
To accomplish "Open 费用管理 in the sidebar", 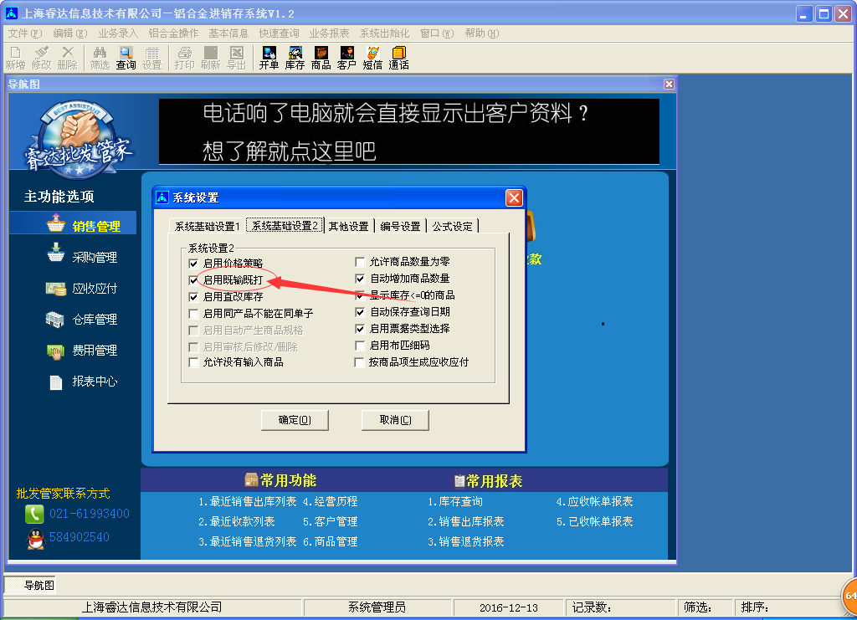I will (x=83, y=350).
